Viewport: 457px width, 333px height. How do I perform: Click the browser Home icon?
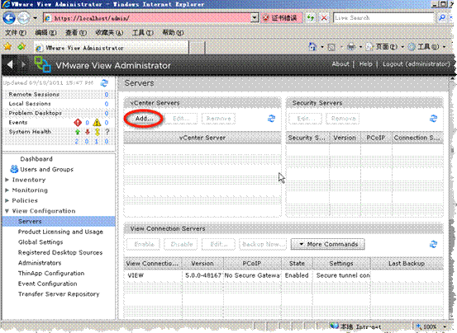tap(312, 47)
